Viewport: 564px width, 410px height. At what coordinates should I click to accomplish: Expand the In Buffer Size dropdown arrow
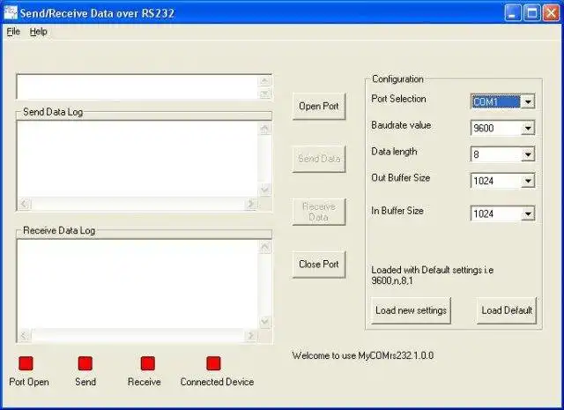(x=528, y=214)
